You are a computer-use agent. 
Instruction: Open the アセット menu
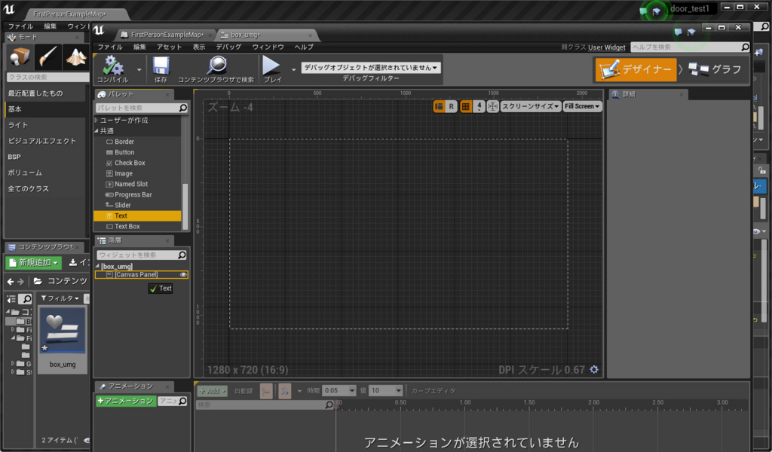pos(169,47)
